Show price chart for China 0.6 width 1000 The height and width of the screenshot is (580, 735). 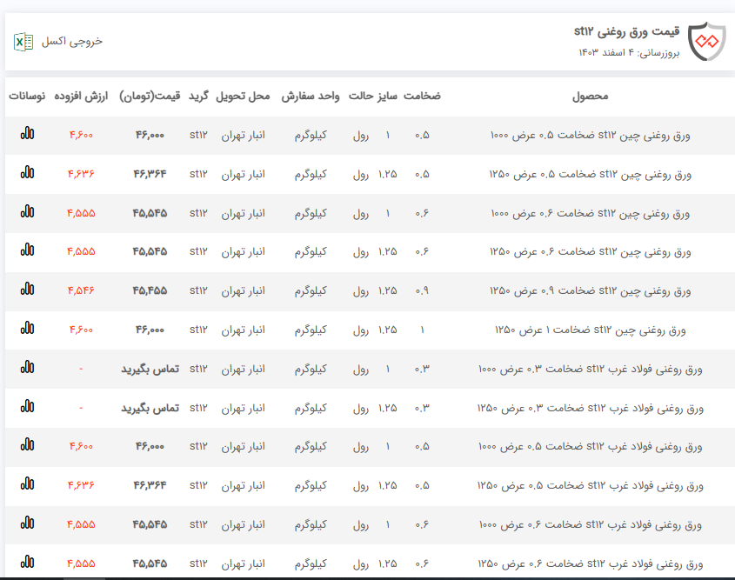pos(28,212)
